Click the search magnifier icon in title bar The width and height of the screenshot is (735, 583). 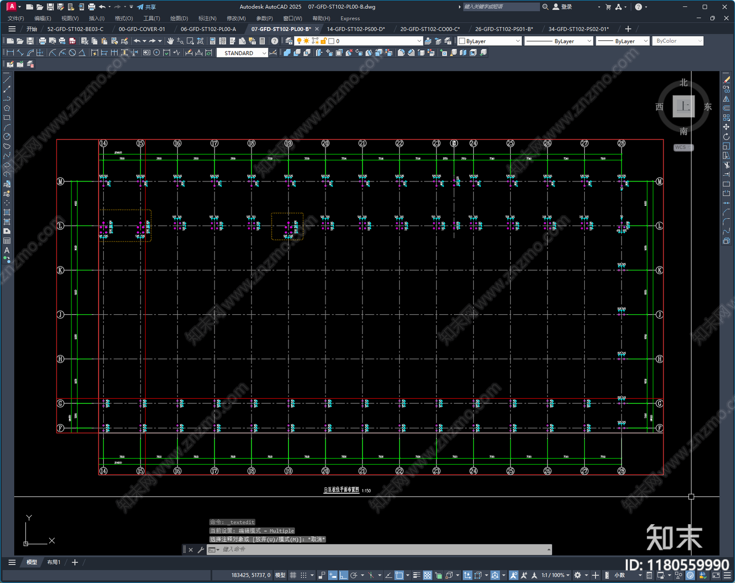click(545, 7)
